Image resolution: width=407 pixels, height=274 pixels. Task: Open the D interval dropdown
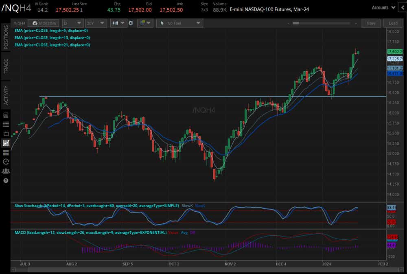[73, 23]
